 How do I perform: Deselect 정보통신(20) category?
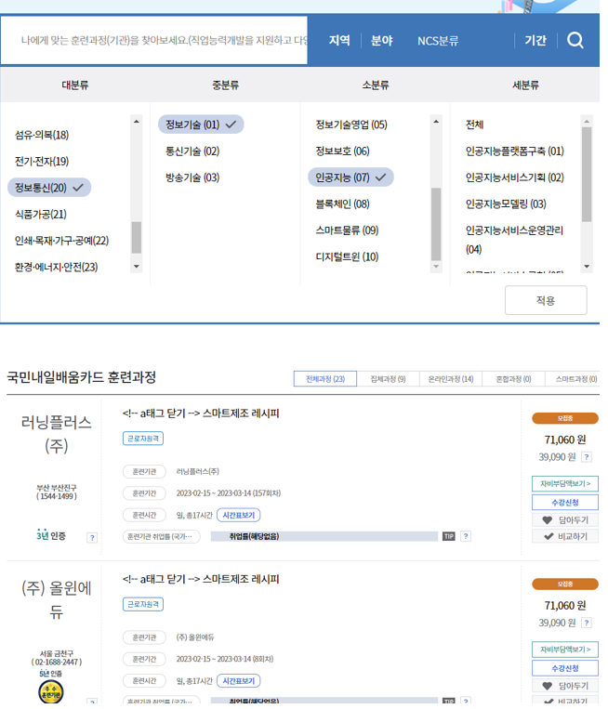pos(49,187)
